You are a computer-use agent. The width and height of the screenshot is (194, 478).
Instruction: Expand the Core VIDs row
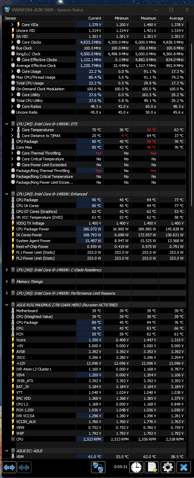click(12, 25)
